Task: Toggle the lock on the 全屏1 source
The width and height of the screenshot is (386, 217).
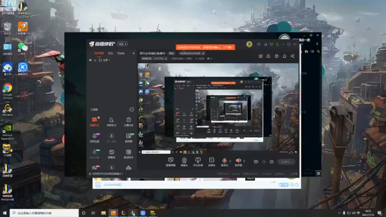Action: tap(95, 60)
